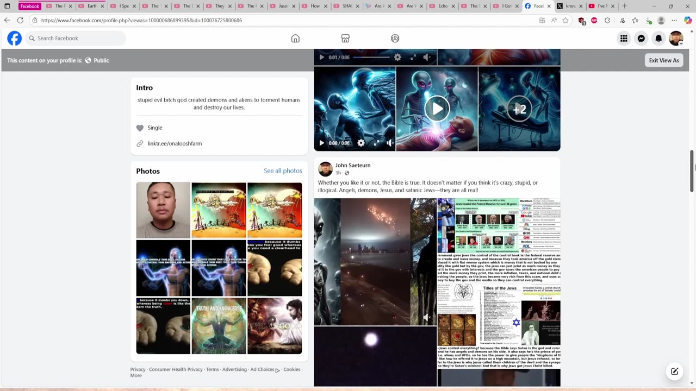Open the Home feed icon
Screen dimensions: 696x391
295,39
